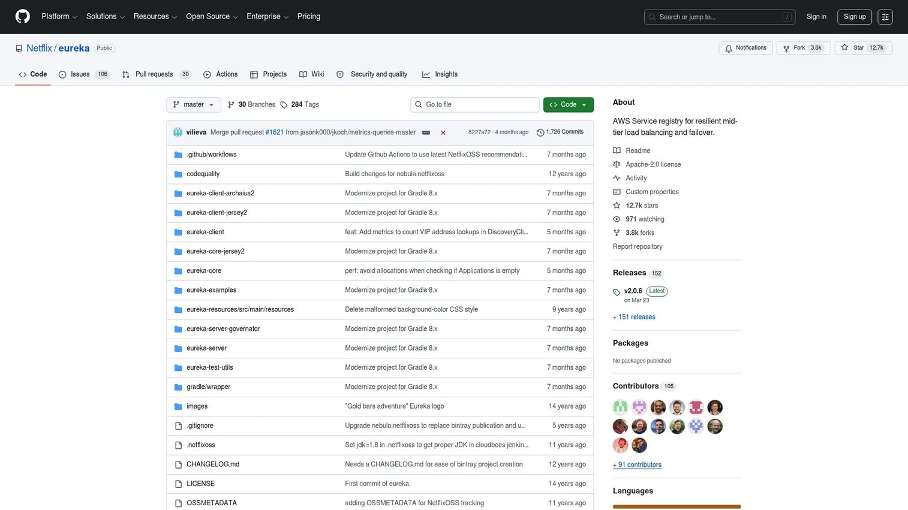Focus the Search or jump to field
This screenshot has height=510, width=908.
720,17
